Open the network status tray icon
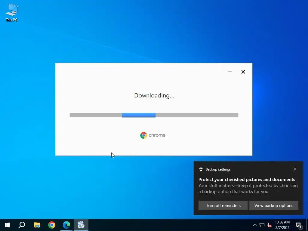Screen dimensions: 308x231 262,225
